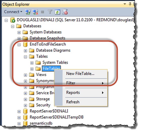Viewport: 141px width, 132px height.
Task: Select the ReportServer$DENALITempDB database icon
Action: click(x=25, y=117)
